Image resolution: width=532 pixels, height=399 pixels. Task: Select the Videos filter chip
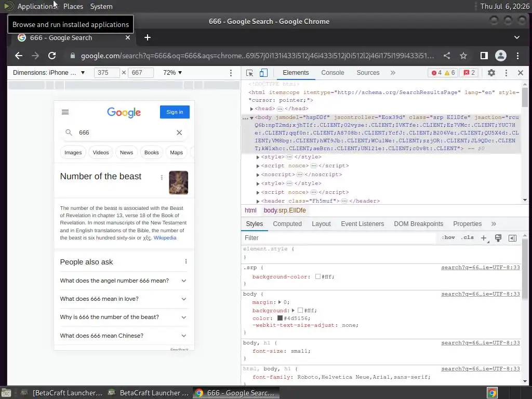tap(101, 153)
